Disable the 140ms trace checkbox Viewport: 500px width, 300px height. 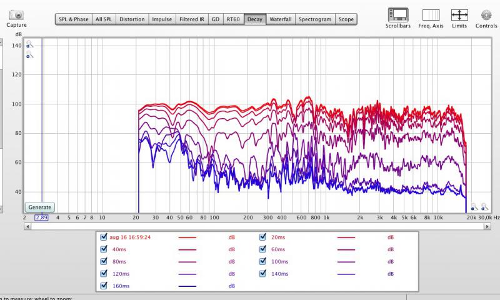[262, 273]
